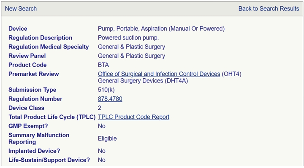Click the Life-Sustain/Support Device? label

click(x=49, y=160)
